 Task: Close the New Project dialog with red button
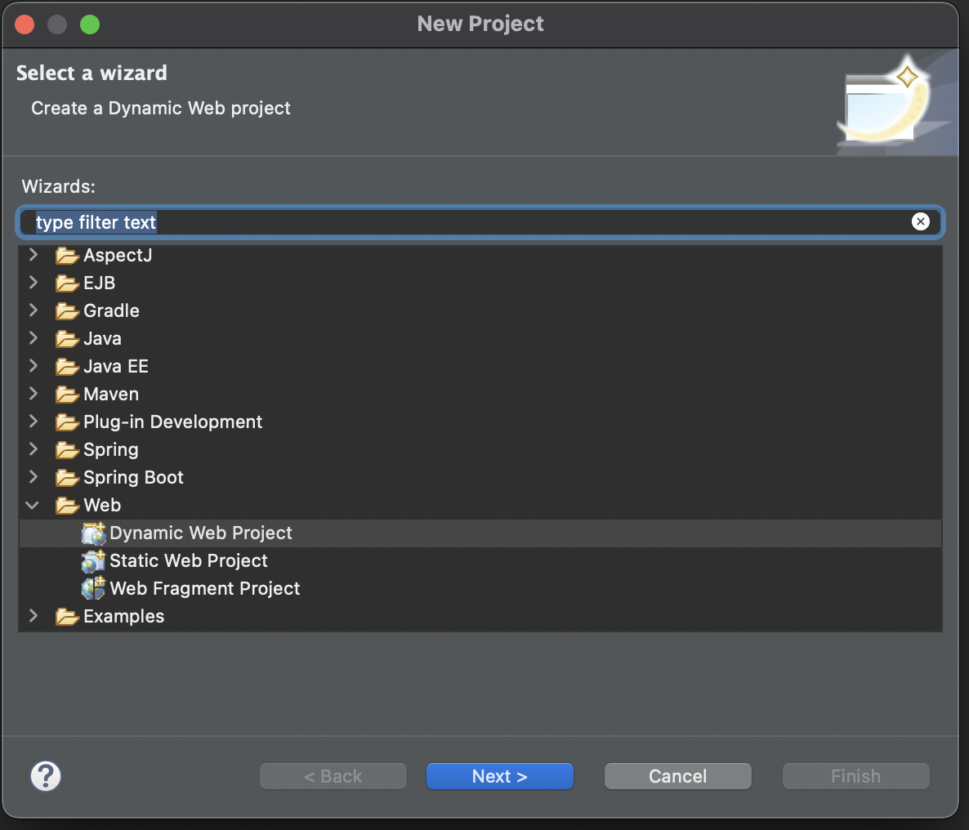point(25,25)
